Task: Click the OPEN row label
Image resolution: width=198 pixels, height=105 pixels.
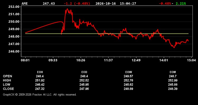Action: 8,76
